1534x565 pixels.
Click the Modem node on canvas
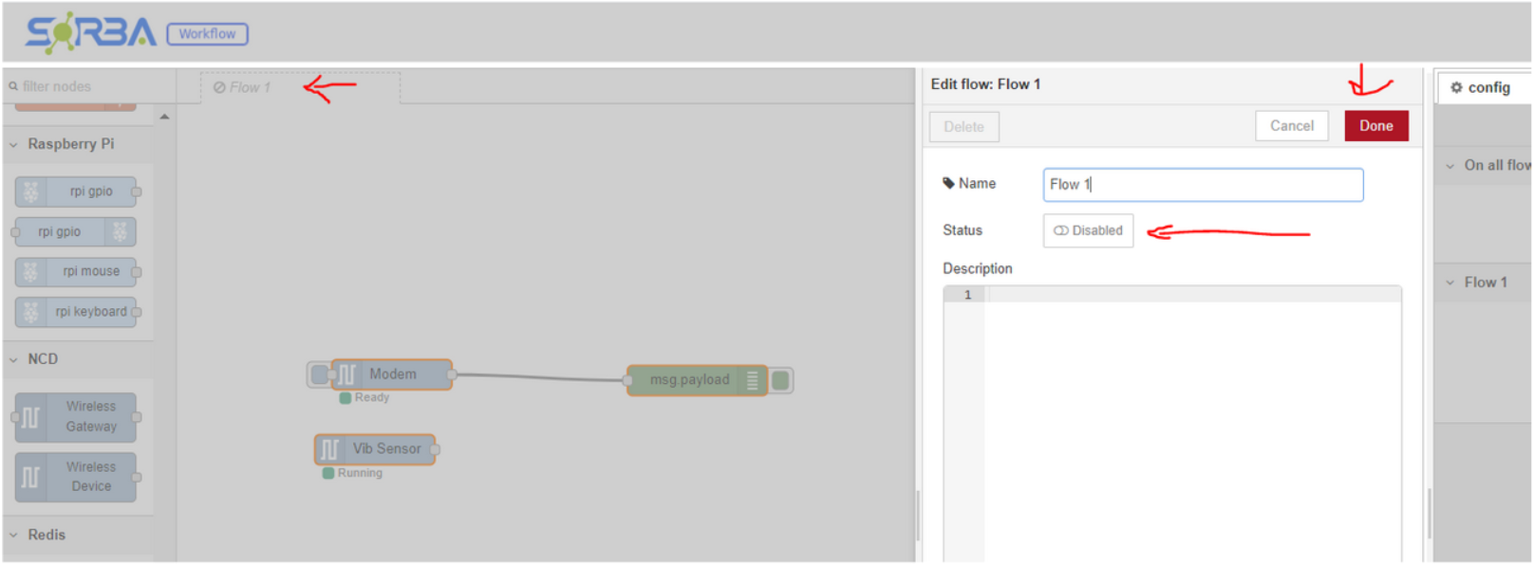pos(391,374)
